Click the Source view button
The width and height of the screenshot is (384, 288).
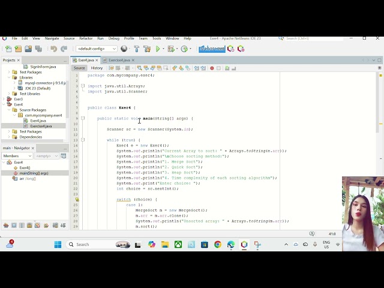(79, 68)
